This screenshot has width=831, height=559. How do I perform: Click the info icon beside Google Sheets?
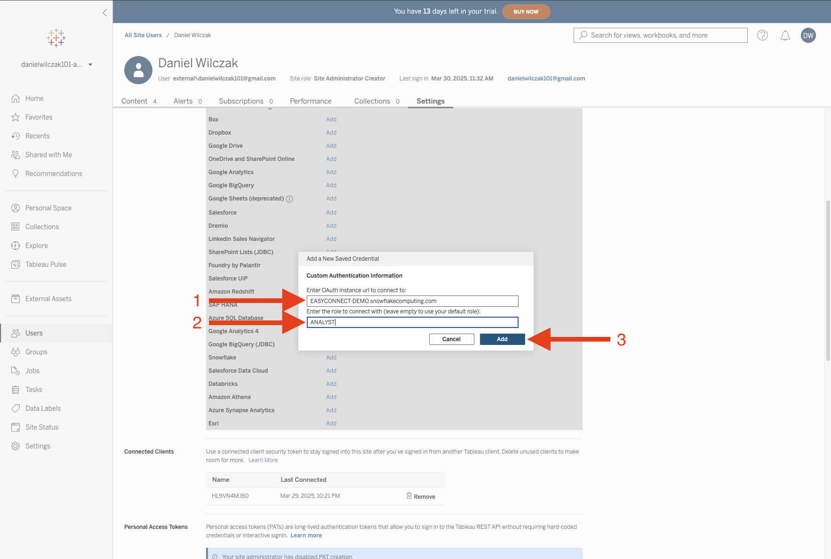pos(289,199)
